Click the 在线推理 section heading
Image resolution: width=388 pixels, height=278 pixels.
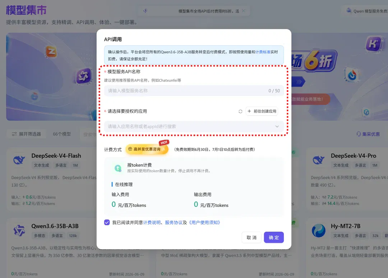tap(124, 185)
